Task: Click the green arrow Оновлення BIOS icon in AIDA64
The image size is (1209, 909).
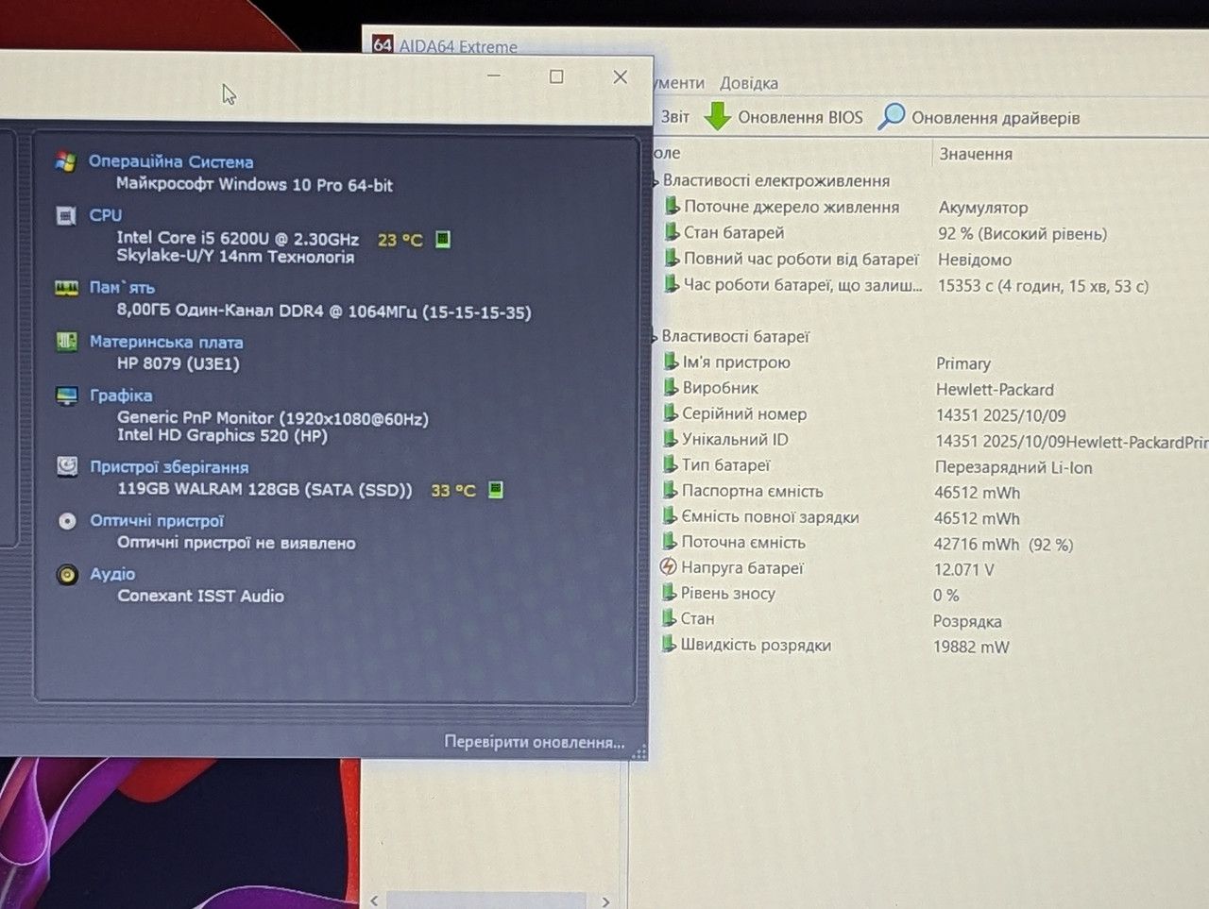Action: point(718,116)
